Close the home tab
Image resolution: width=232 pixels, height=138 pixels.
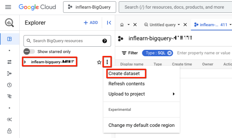[x=135, y=25]
